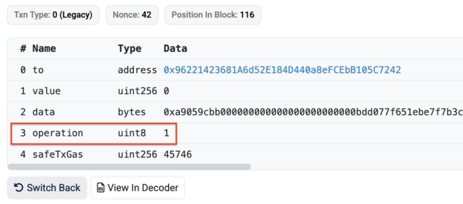Click the Switch Back button

[x=47, y=188]
